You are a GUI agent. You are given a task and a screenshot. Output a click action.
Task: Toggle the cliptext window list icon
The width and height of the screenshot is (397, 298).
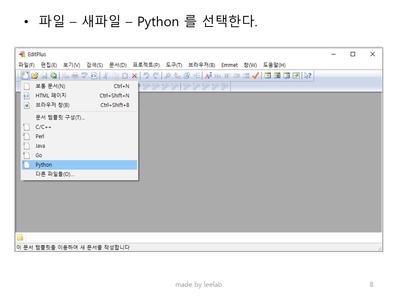click(x=268, y=75)
